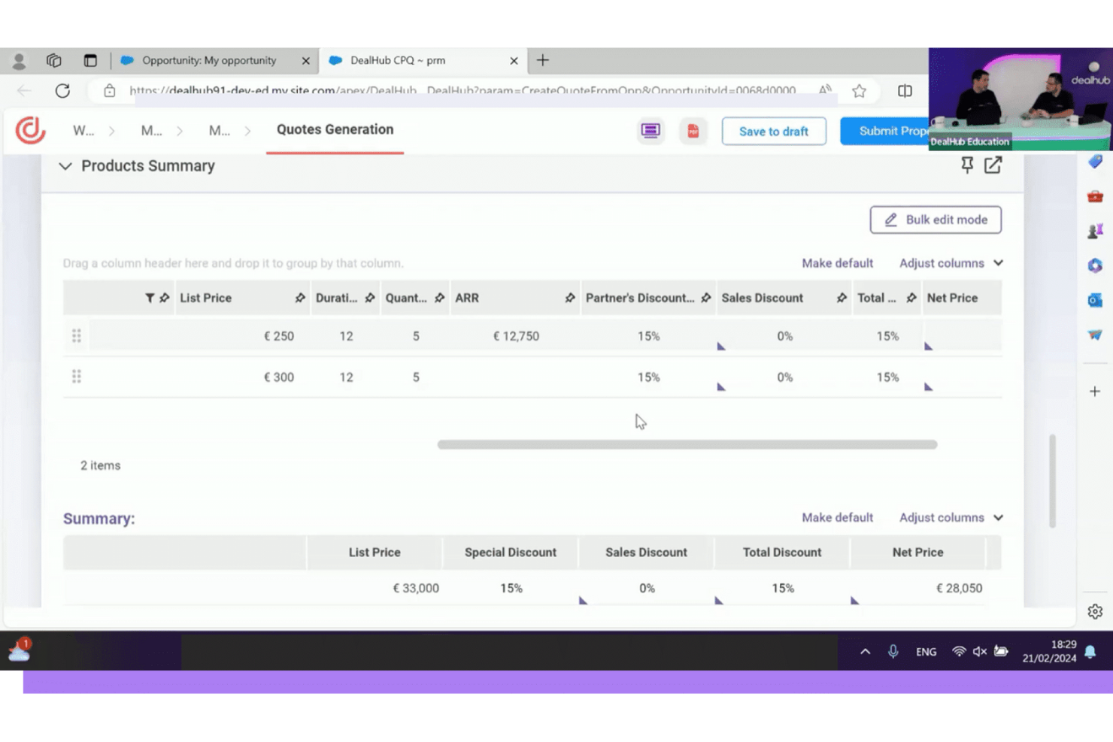The height and width of the screenshot is (742, 1113).
Task: Open the Adjust columns dropdown above the products table
Action: 951,263
